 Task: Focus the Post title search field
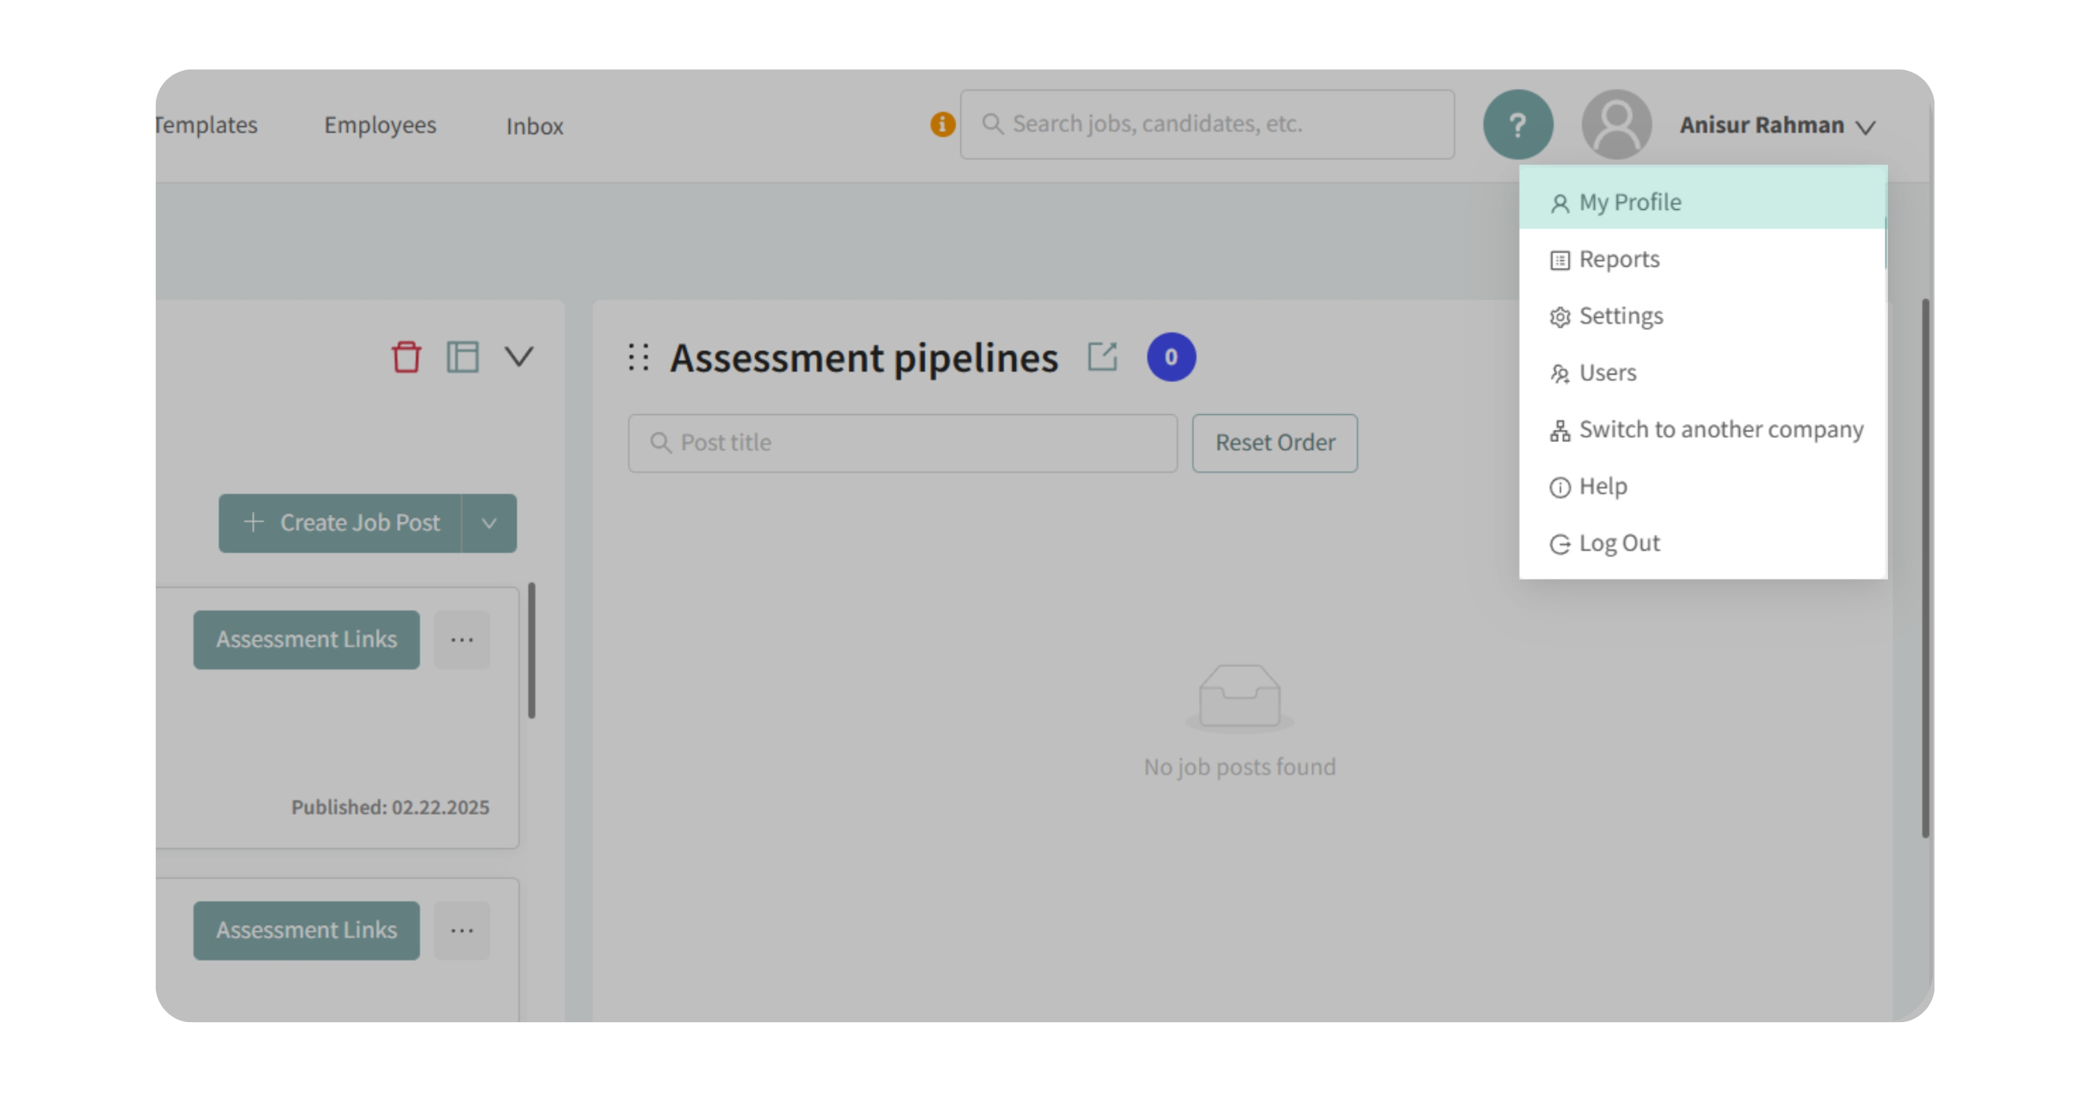[x=902, y=443]
